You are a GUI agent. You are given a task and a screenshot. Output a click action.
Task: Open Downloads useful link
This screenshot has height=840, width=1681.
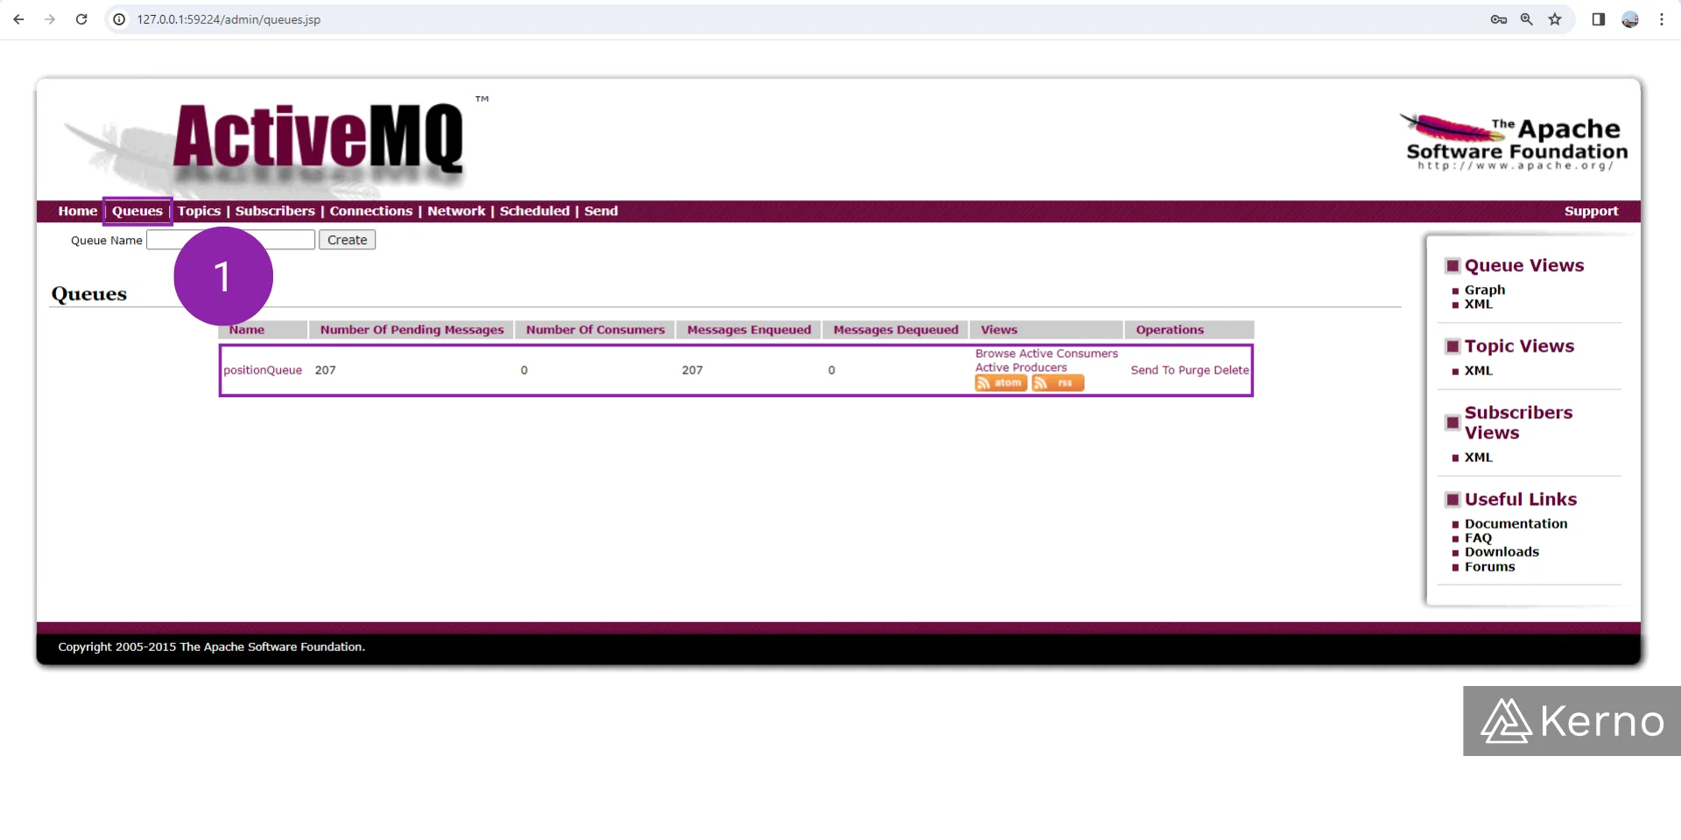click(x=1502, y=552)
